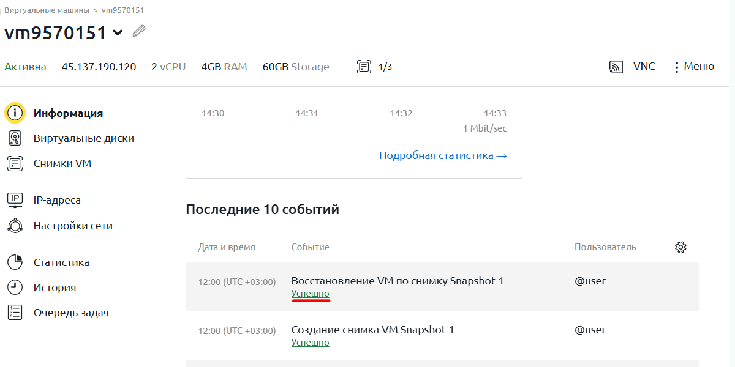Click Успешно status under Snapshot-1 creation event
Screen dimensions: 735x367
coord(310,343)
